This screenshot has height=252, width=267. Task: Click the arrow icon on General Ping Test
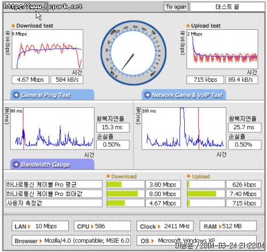pos(16,95)
